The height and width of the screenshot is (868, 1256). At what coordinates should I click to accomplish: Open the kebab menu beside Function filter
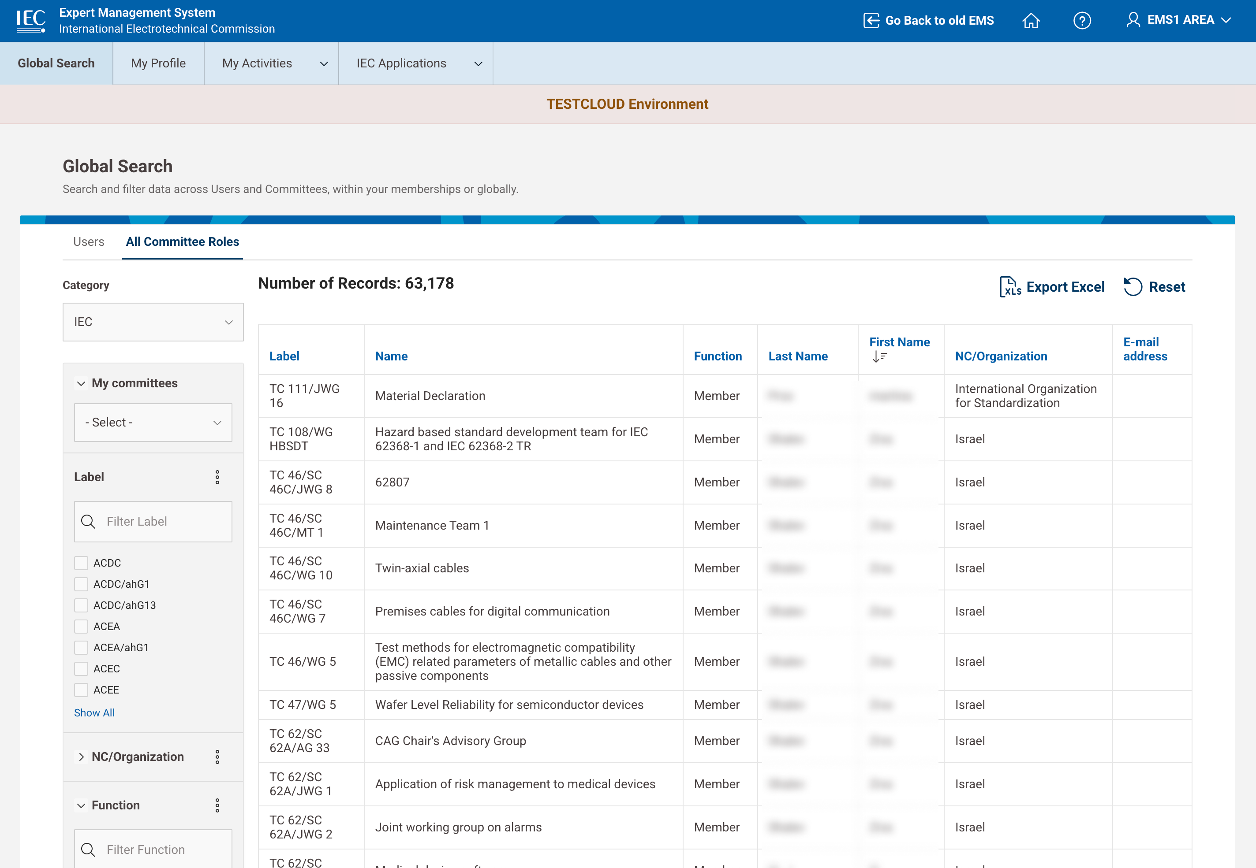[x=218, y=805]
